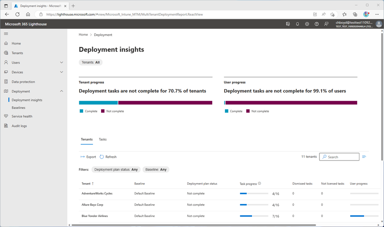Click Not complete legend swatch under User progress
This screenshot has width=384, height=227.
click(x=248, y=111)
